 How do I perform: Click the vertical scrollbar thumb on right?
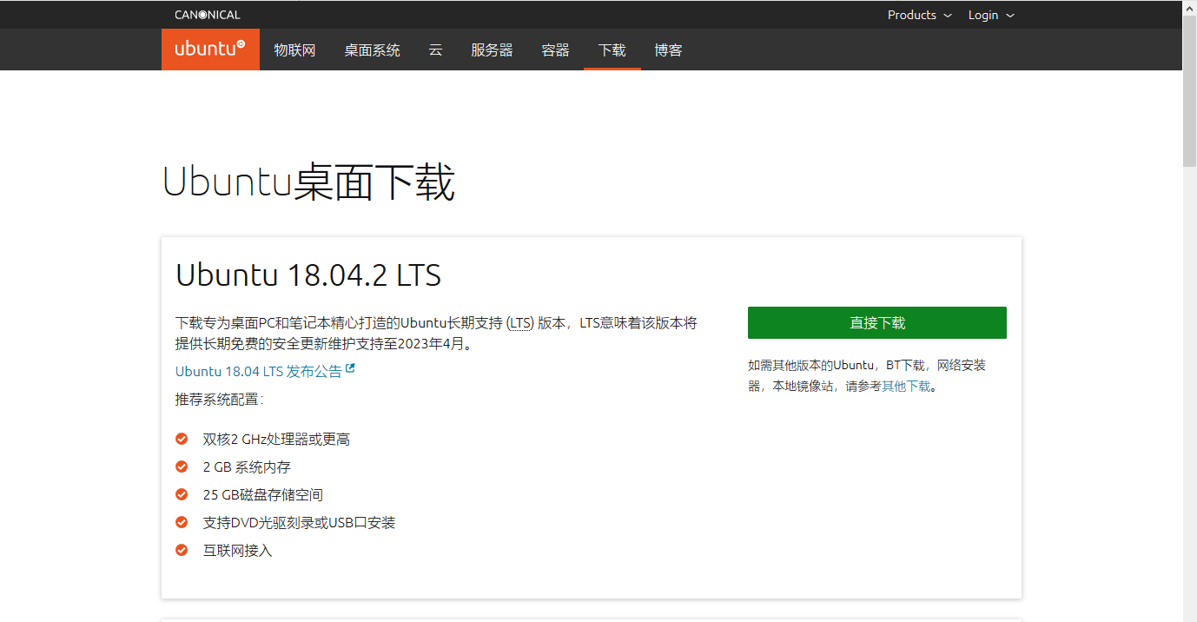point(1189,89)
